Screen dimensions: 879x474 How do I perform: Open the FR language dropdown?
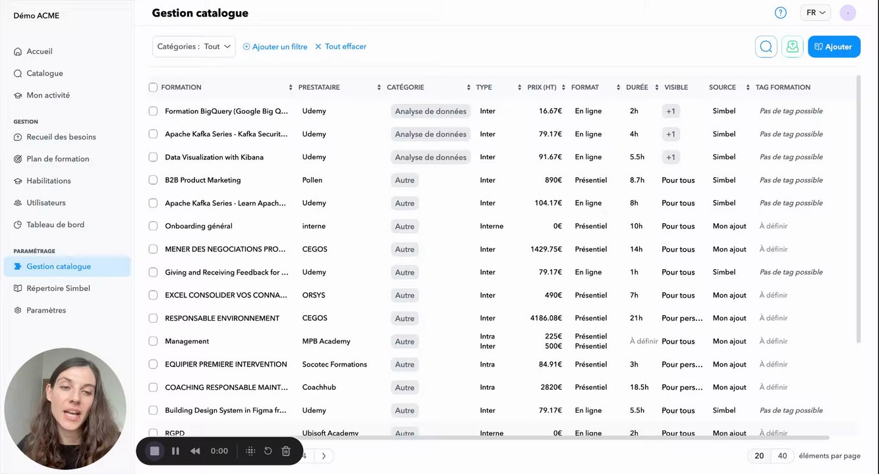click(x=815, y=13)
